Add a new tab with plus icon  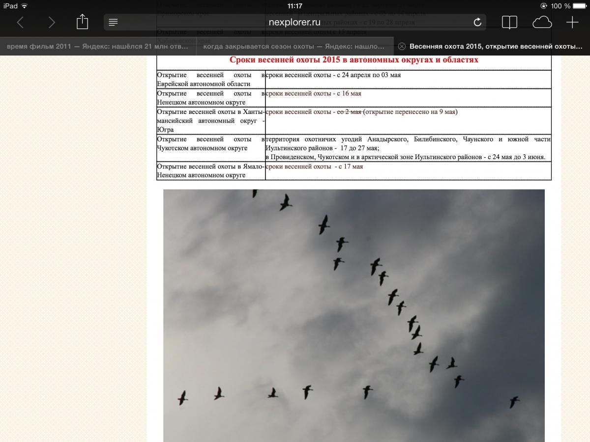click(x=572, y=22)
